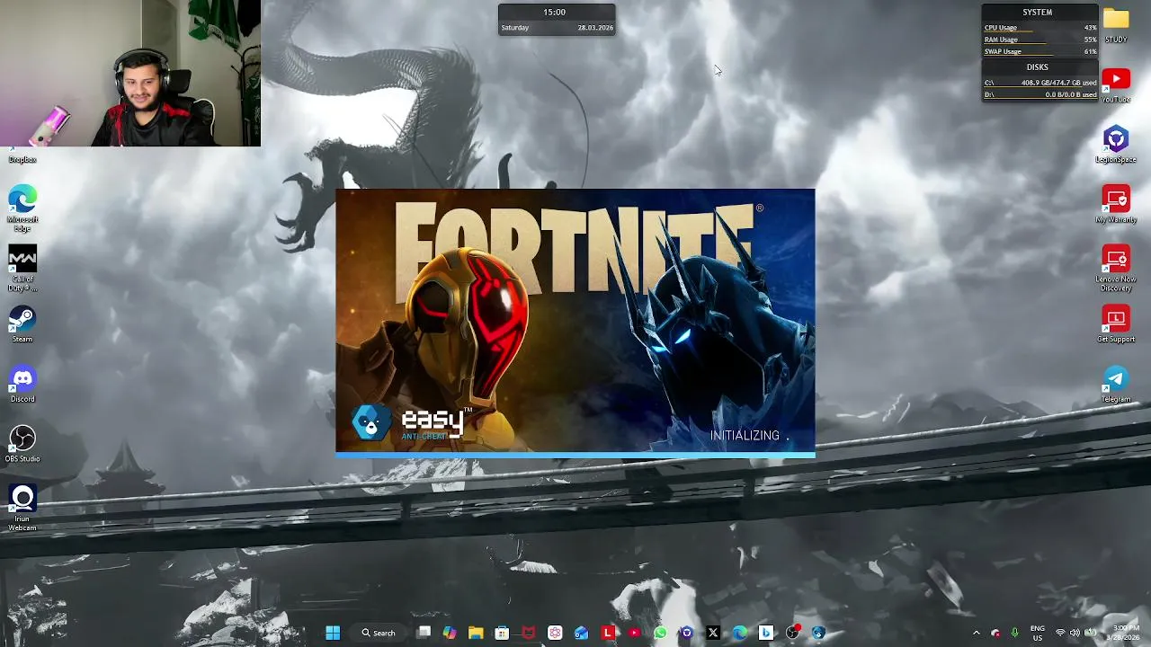Viewport: 1151px width, 647px height.
Task: Open Microsoft Edge from the taskbar
Action: point(739,633)
